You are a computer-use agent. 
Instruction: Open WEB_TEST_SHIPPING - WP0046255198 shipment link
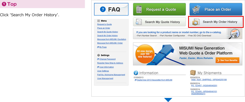tap(209, 80)
